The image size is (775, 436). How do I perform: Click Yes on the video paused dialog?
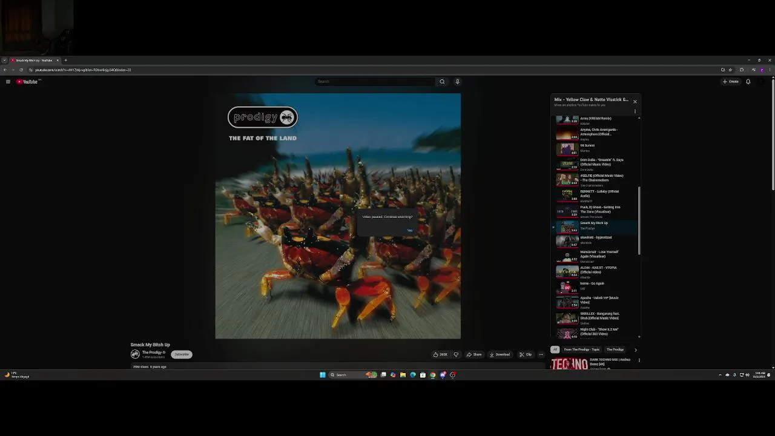click(x=410, y=230)
